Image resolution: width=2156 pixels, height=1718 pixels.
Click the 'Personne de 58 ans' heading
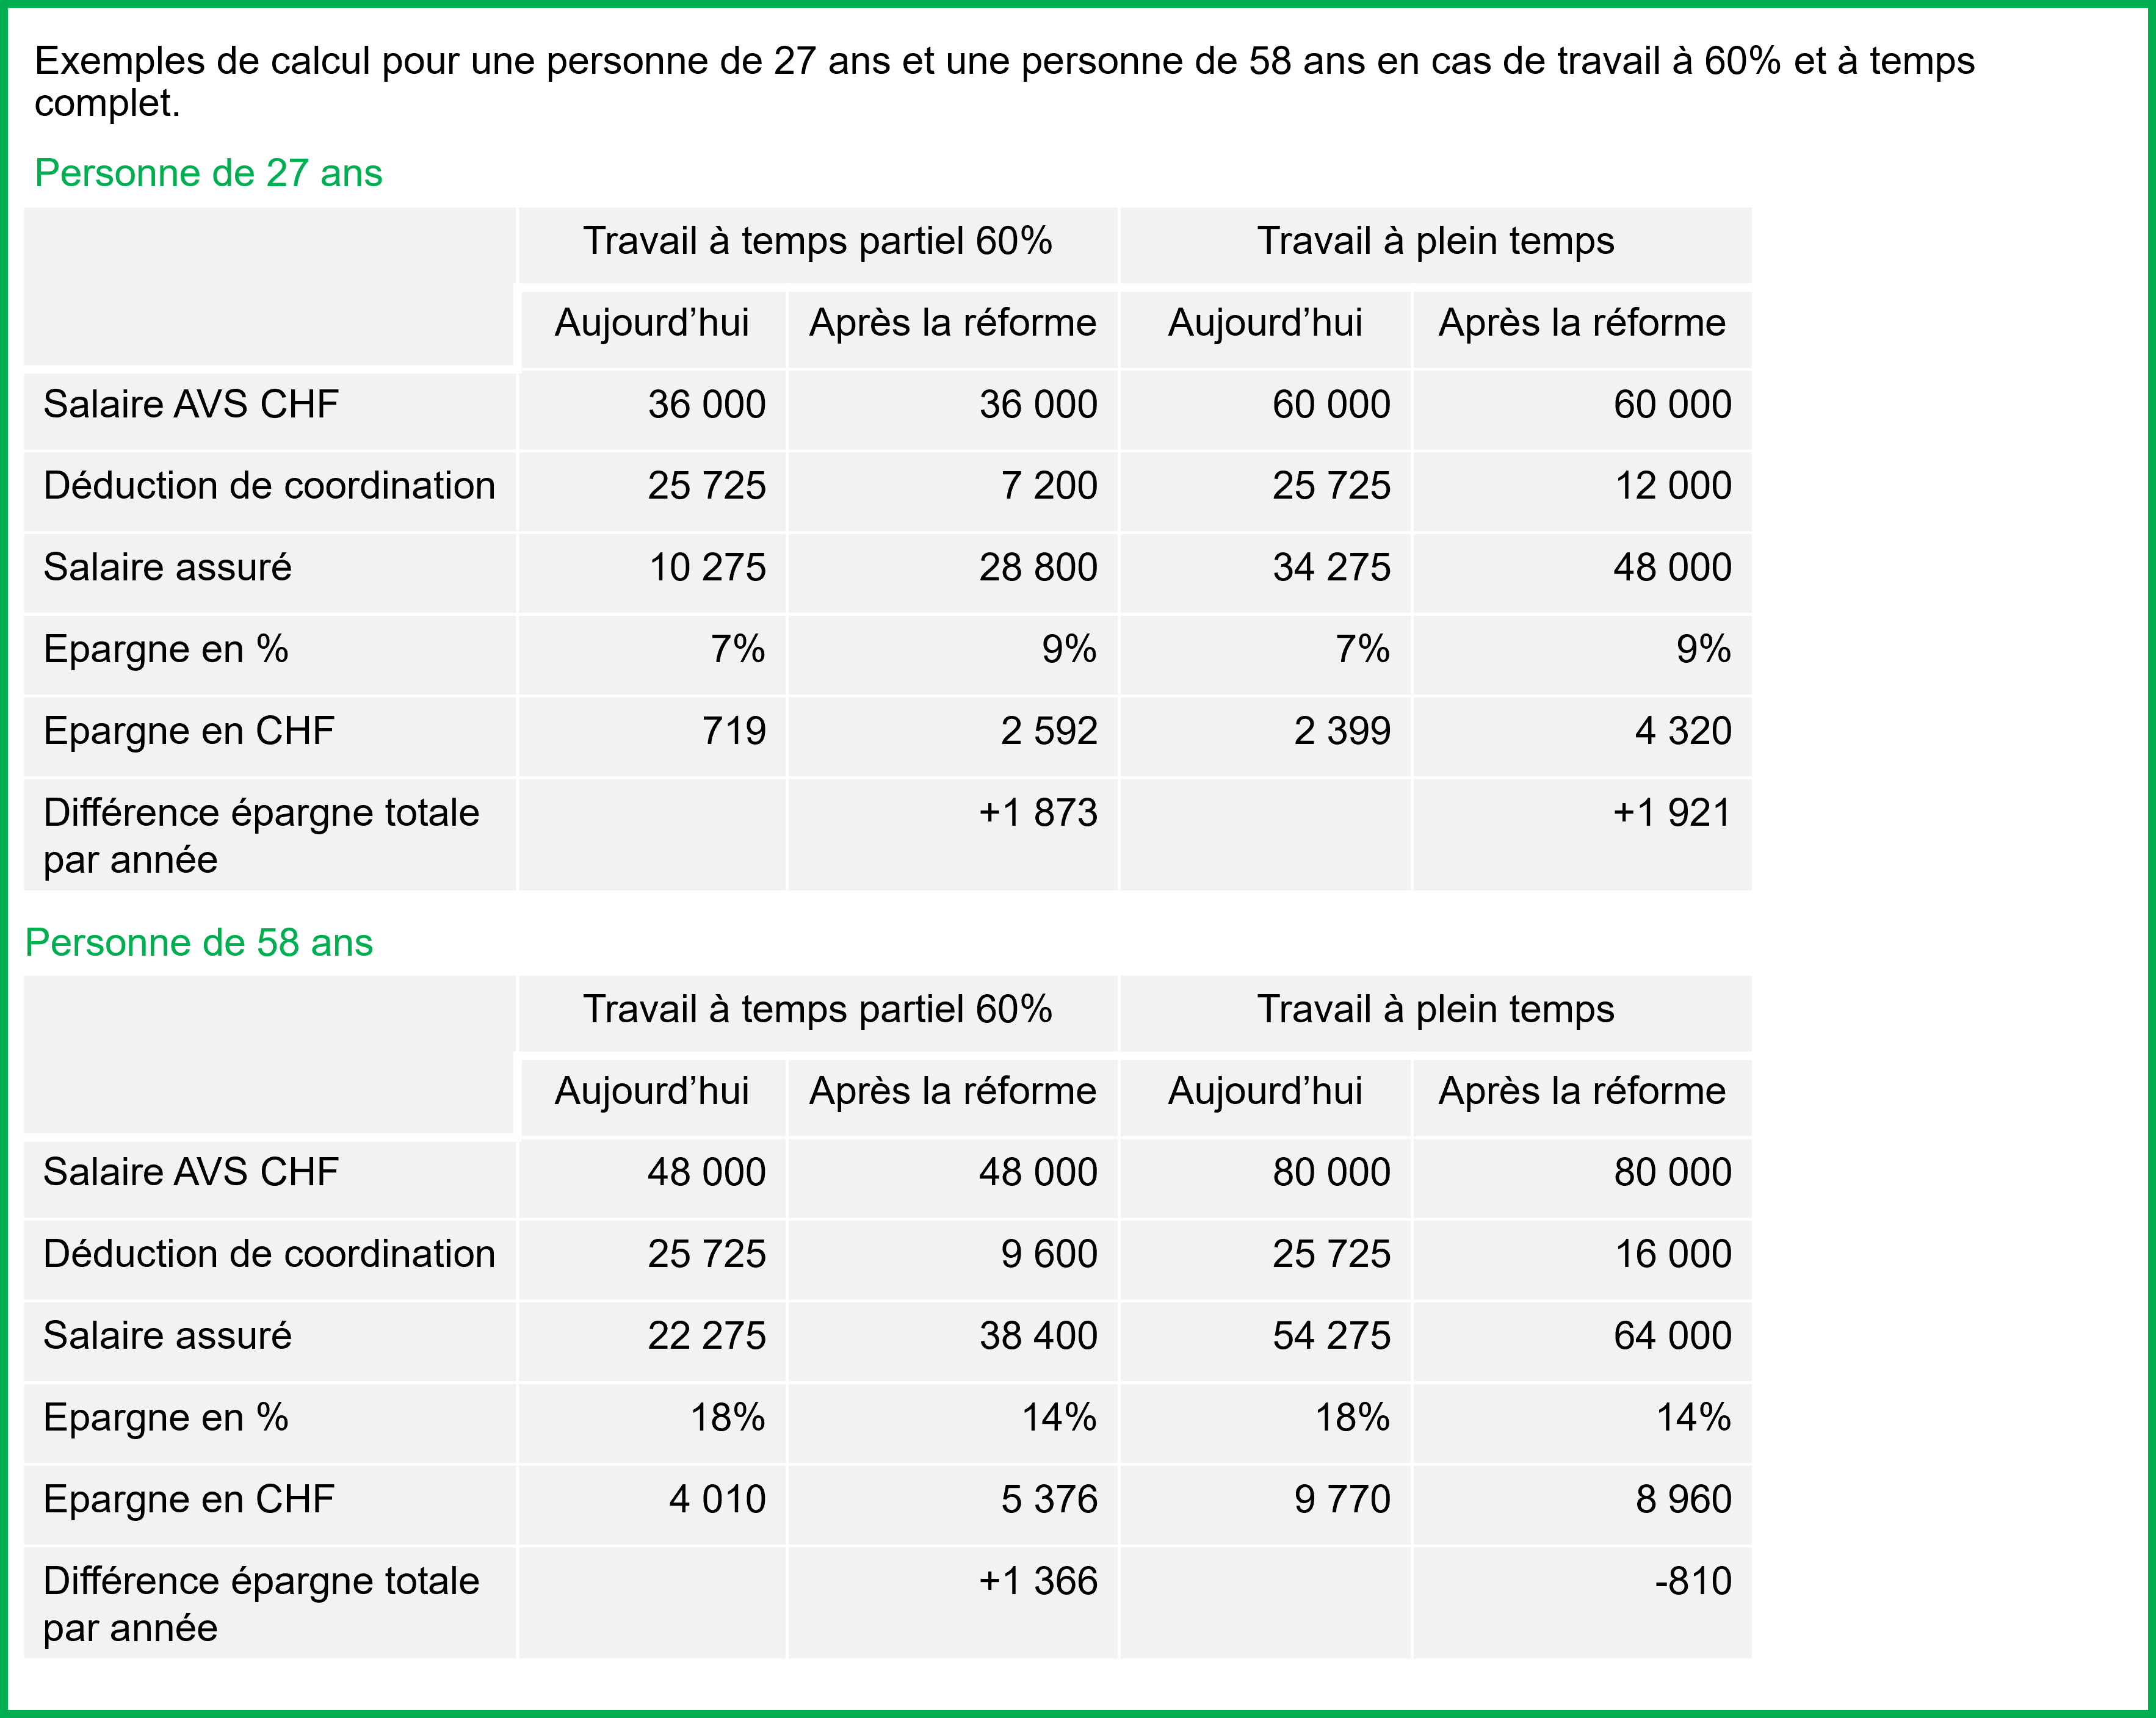pos(198,942)
